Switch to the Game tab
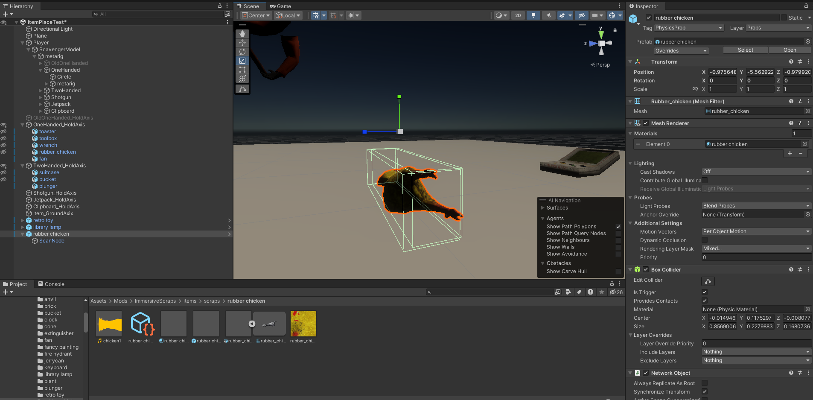 pyautogui.click(x=280, y=6)
